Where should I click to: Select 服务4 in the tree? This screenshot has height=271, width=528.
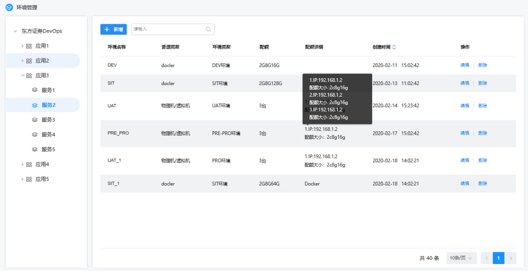point(48,135)
